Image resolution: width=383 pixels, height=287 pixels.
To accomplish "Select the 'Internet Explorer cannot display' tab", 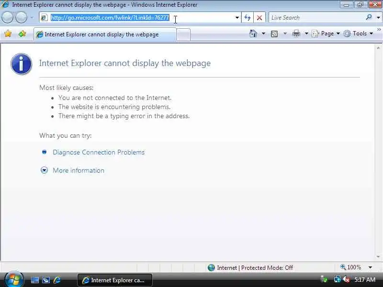I will coord(105,34).
